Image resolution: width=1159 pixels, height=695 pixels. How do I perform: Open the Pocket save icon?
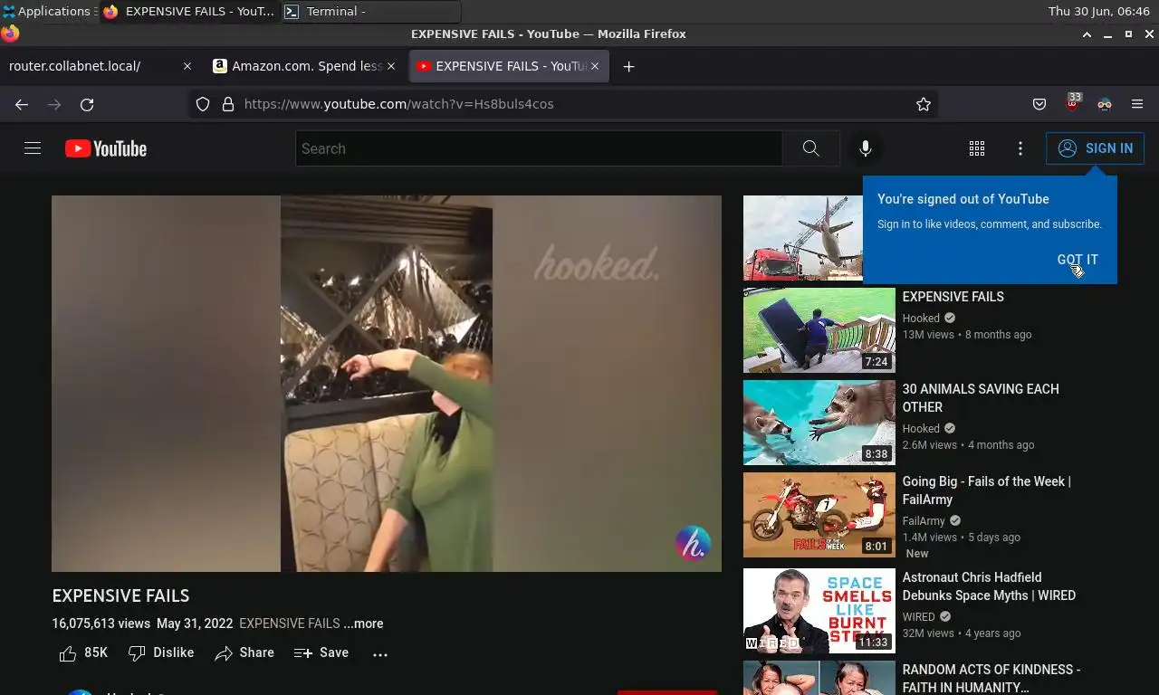[1039, 104]
